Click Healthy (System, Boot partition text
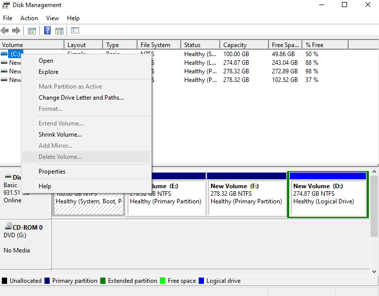This screenshot has height=296, width=379. pos(88,201)
